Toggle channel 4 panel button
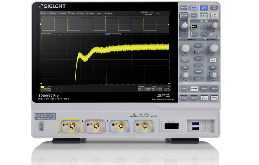The image size is (259, 165). point(198,65)
